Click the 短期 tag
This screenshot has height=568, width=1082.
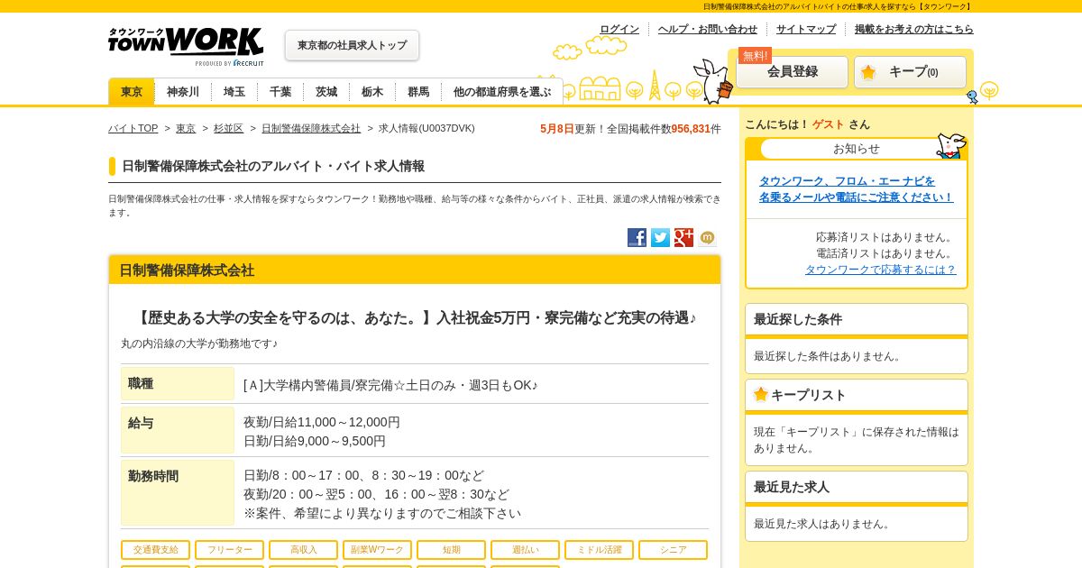point(451,550)
